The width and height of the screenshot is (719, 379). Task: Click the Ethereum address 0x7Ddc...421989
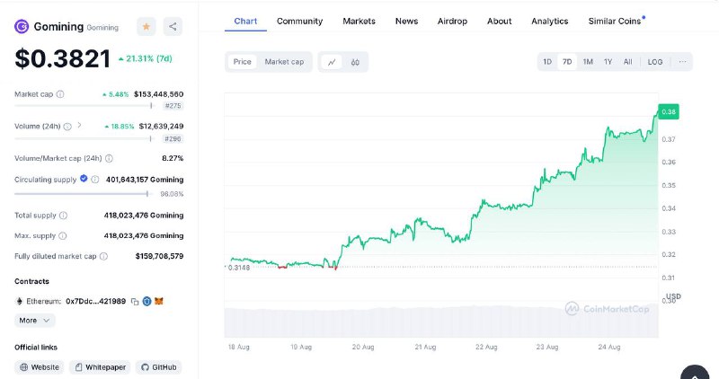coord(96,301)
